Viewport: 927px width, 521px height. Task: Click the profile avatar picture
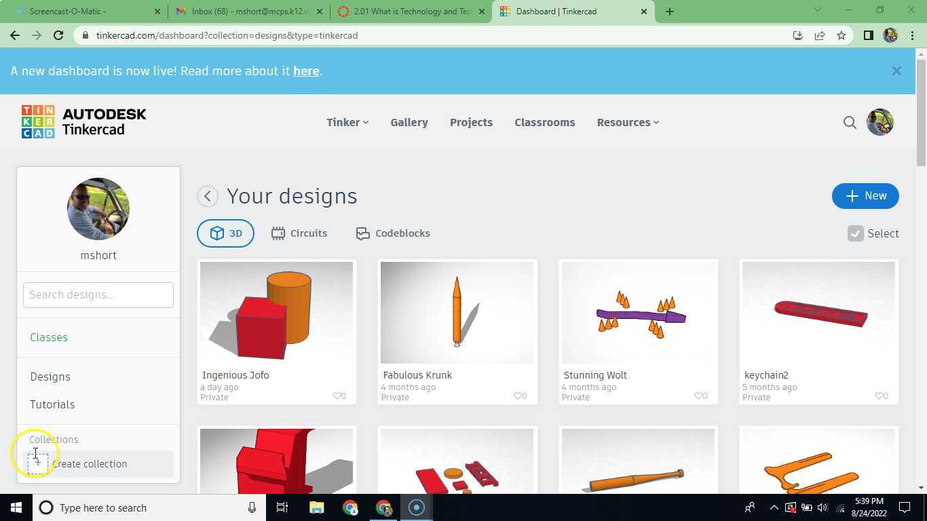pos(879,122)
